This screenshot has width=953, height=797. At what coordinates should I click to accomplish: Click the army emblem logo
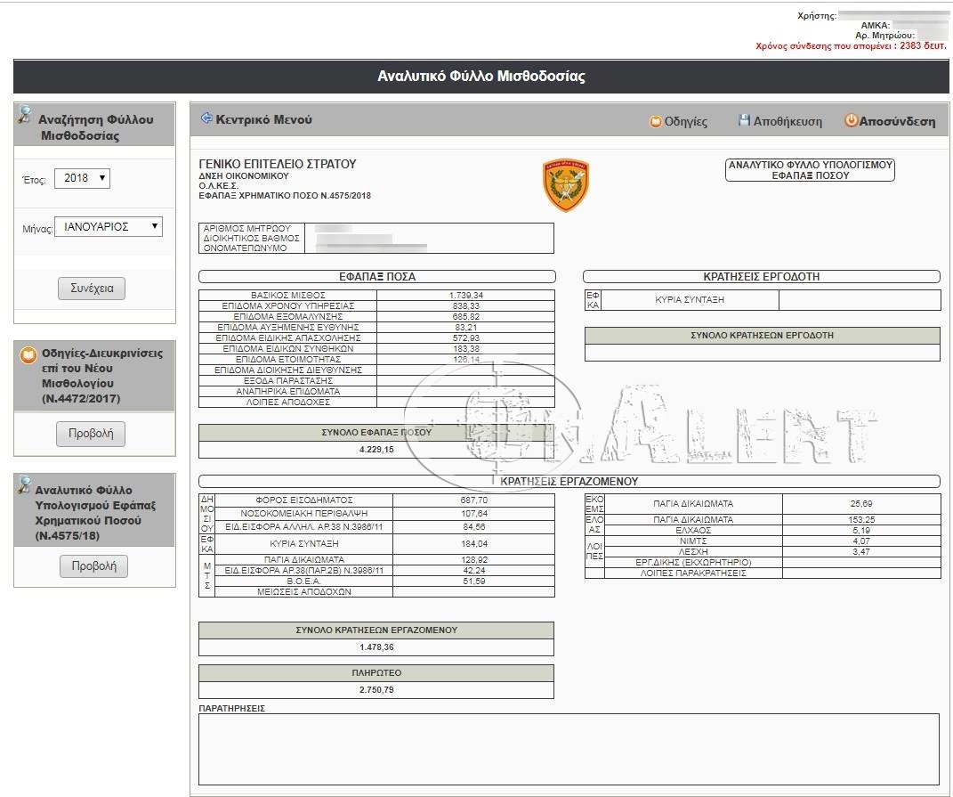(566, 185)
